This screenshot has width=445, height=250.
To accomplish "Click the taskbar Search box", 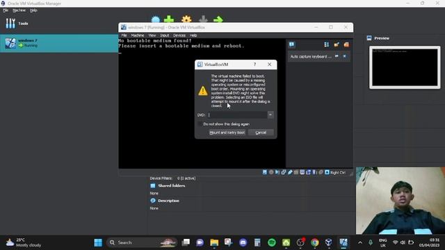I will pos(142,242).
